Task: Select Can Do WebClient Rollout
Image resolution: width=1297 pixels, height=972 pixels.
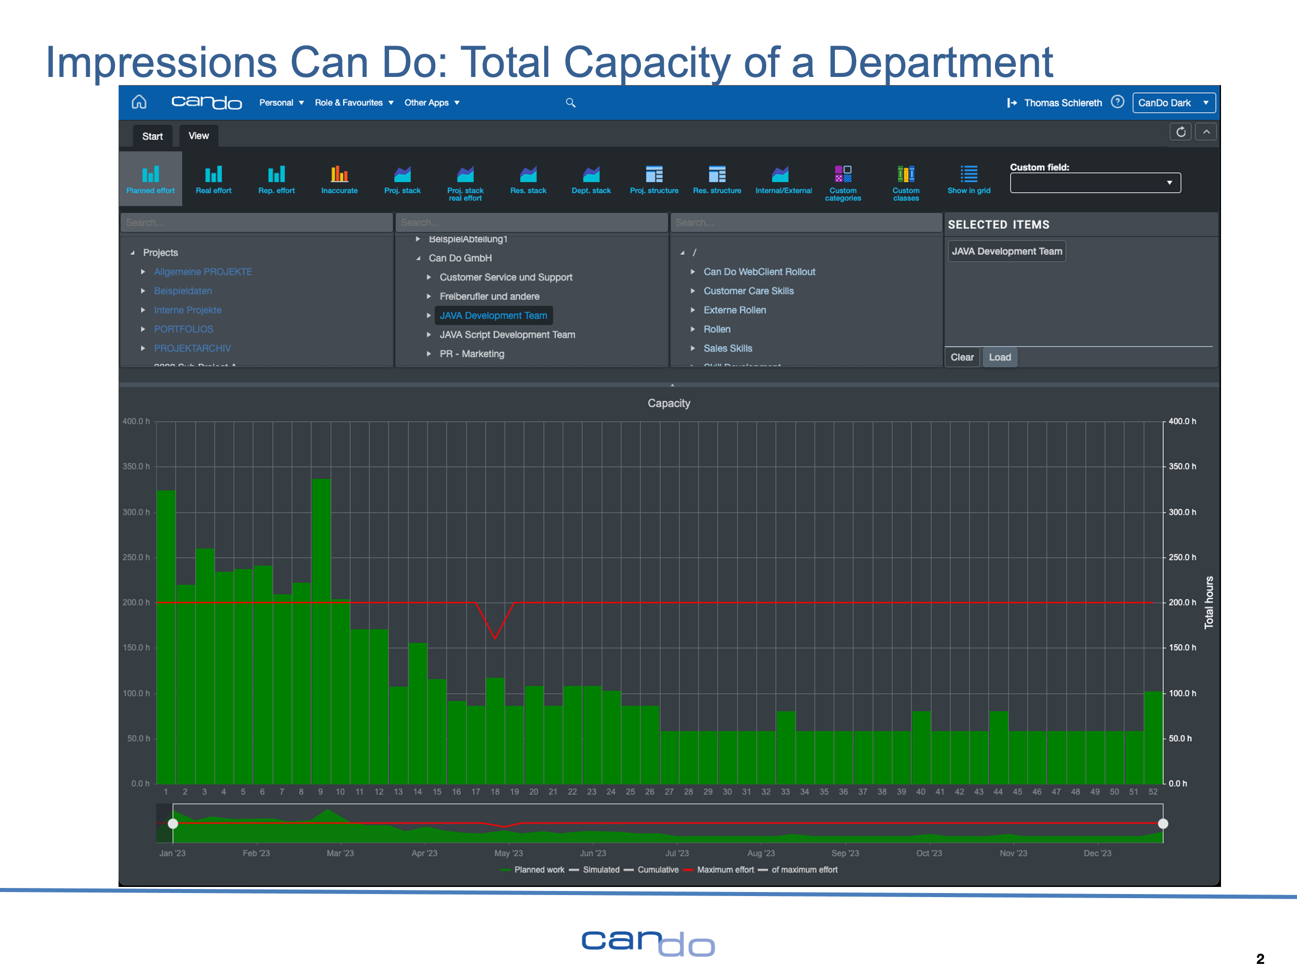Action: [x=759, y=272]
